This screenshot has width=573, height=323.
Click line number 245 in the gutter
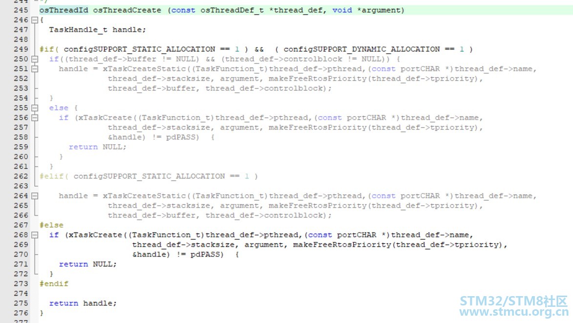tap(21, 10)
